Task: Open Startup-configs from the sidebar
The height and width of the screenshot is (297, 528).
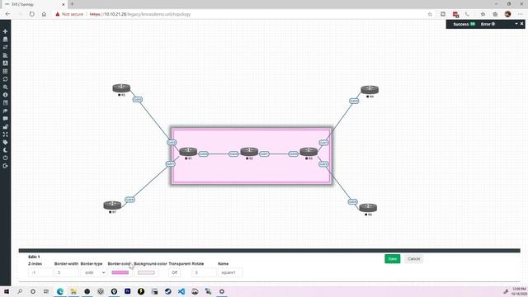Action: 5,55
